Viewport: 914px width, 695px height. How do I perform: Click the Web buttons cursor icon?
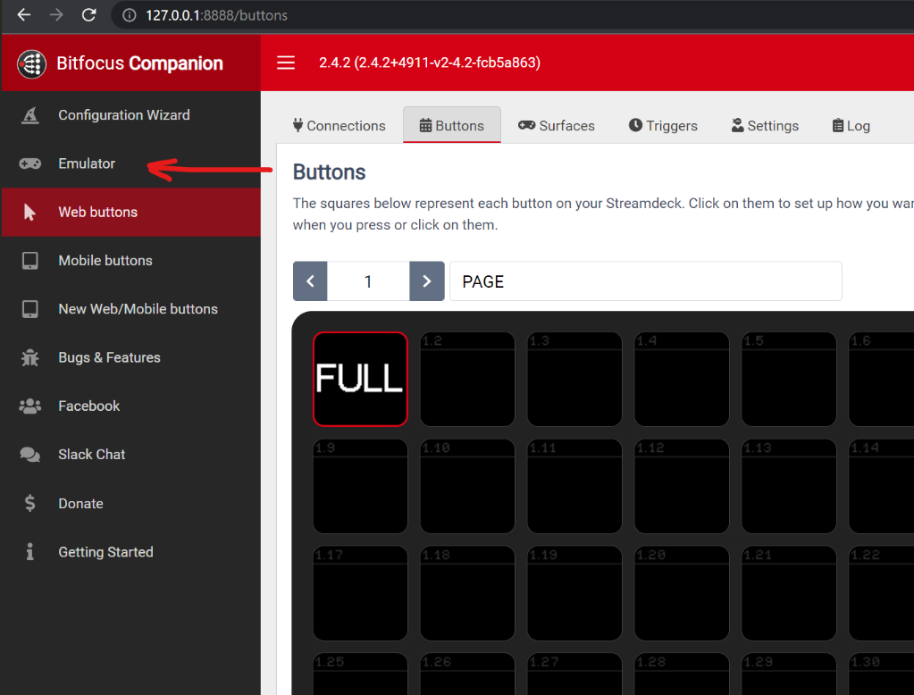tap(29, 213)
